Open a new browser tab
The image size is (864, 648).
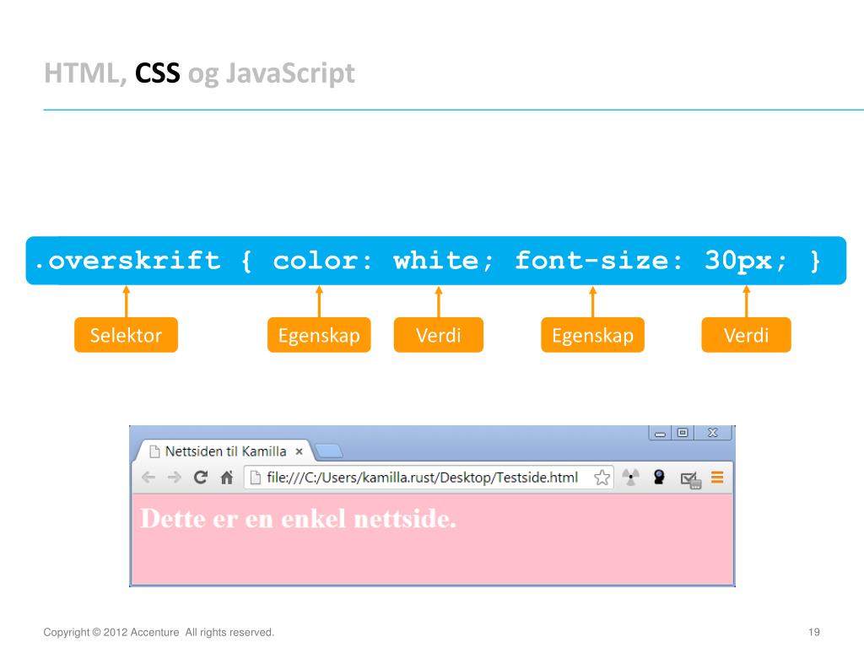point(329,452)
